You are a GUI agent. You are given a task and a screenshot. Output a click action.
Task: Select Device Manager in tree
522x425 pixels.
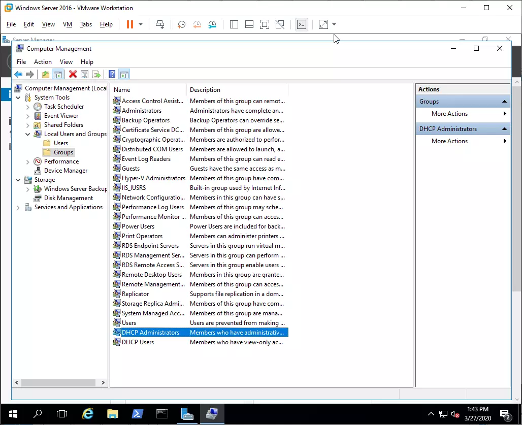(x=66, y=171)
